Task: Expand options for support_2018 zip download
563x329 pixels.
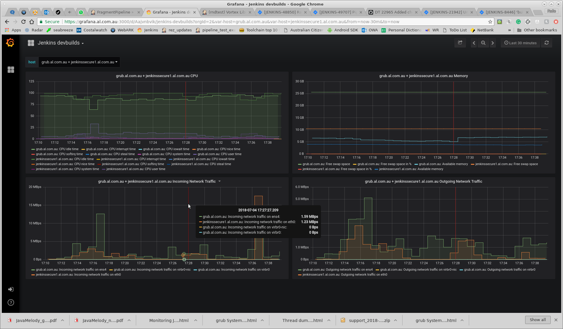Action: (x=395, y=320)
